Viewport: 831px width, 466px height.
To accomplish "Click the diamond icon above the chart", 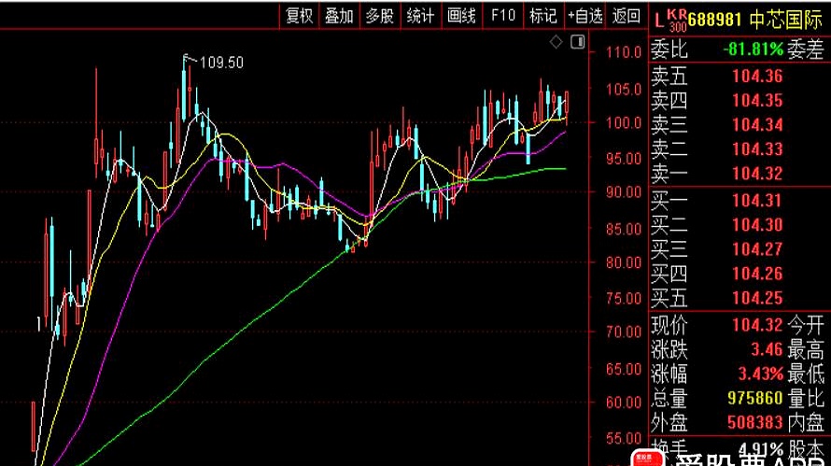I will tap(556, 42).
